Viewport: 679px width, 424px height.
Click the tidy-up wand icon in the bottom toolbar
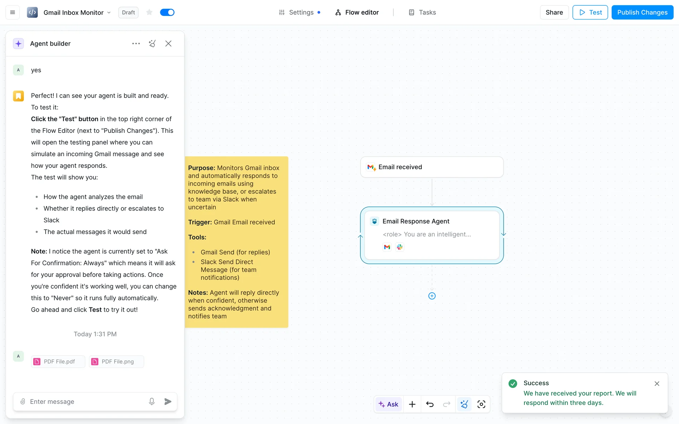point(464,404)
